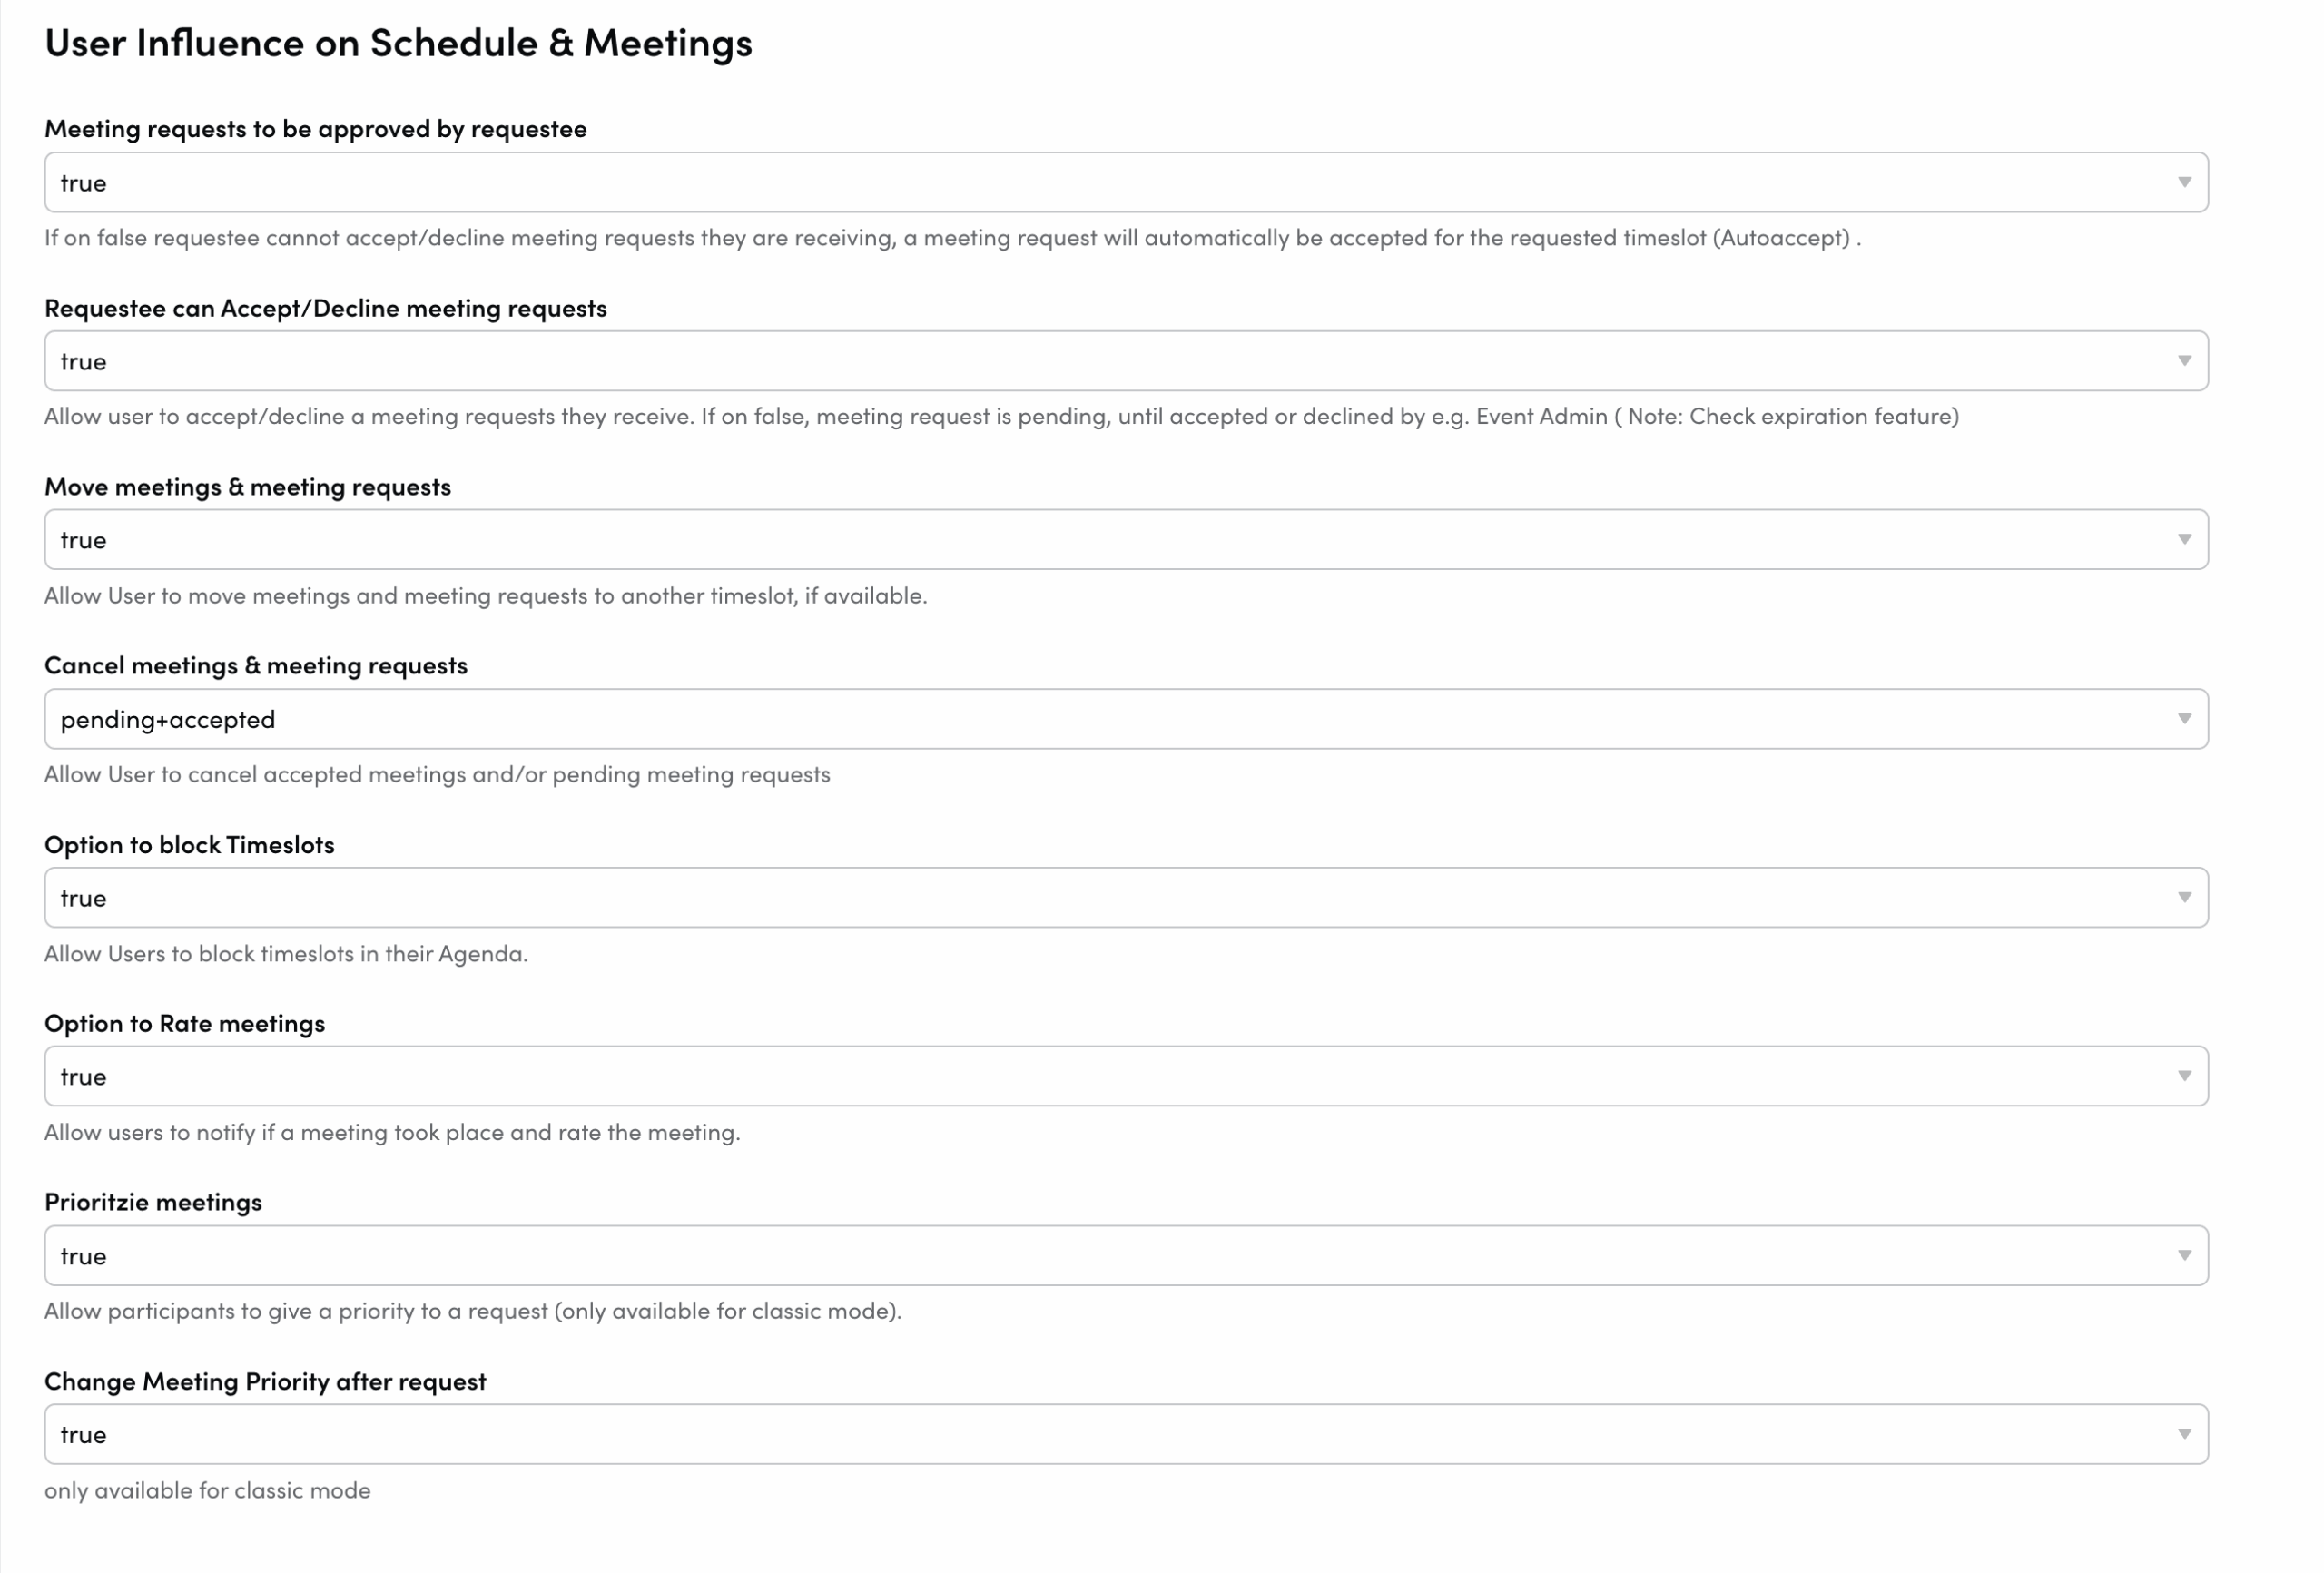Click arrow icon of Rate meetings select
The width and height of the screenshot is (2324, 1573).
(x=2184, y=1077)
